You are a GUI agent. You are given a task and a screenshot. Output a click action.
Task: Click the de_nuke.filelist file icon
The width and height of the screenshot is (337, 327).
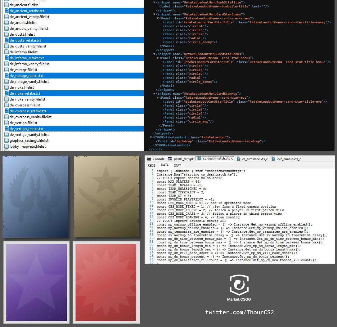point(7,87)
